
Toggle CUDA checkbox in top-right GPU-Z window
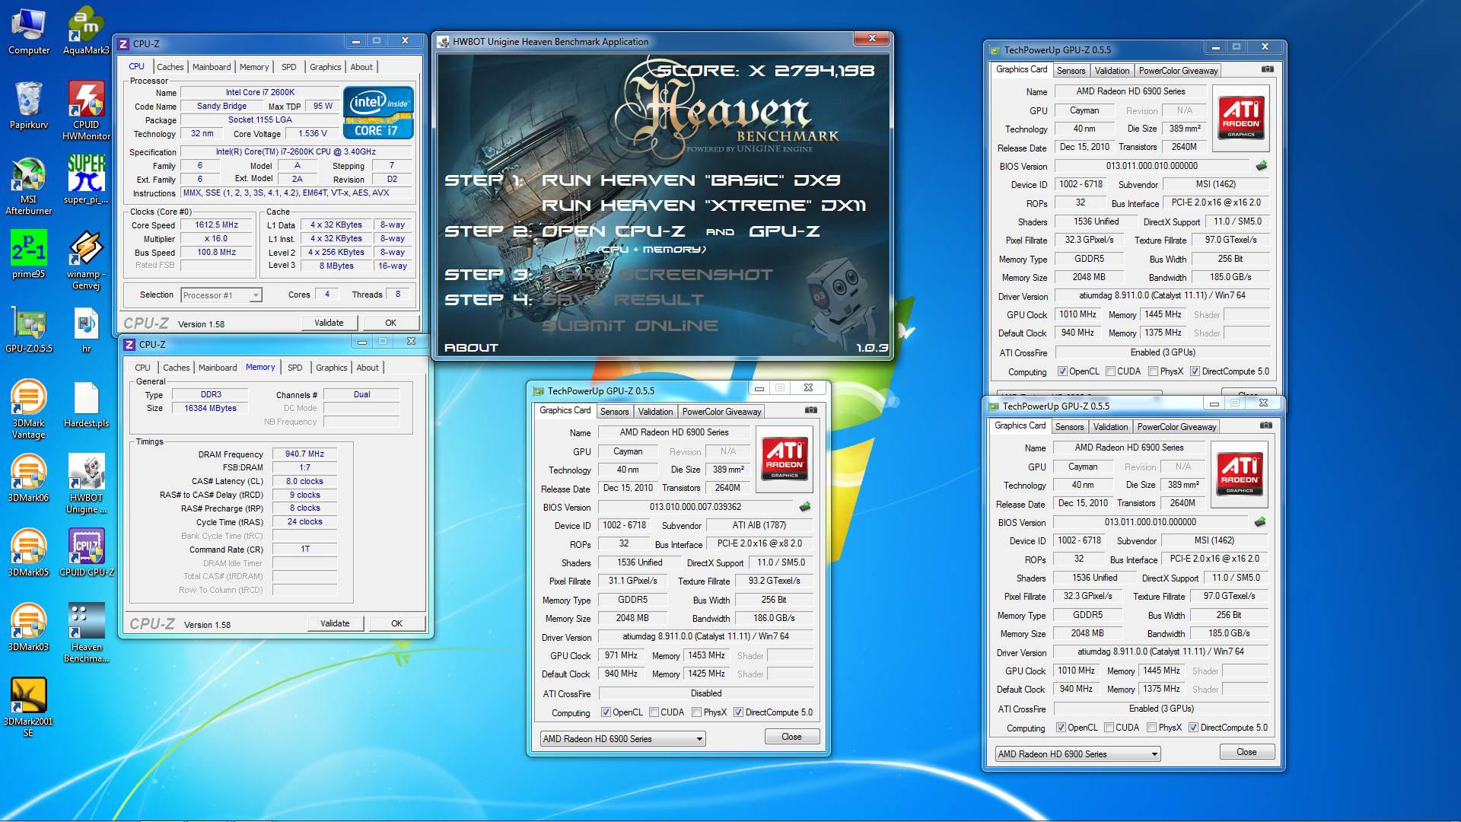coord(1110,371)
